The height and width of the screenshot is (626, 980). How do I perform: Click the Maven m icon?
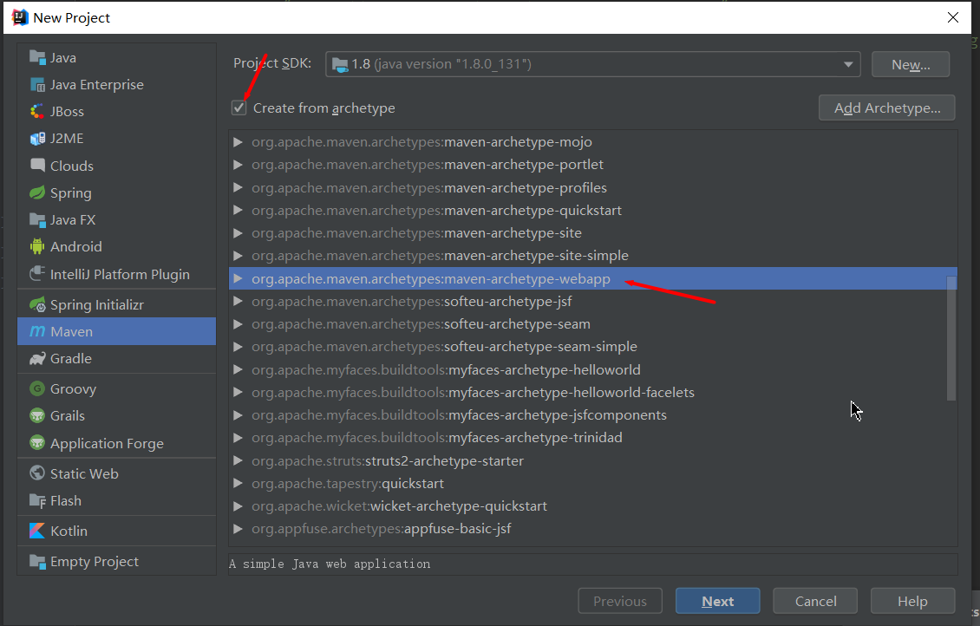click(37, 331)
